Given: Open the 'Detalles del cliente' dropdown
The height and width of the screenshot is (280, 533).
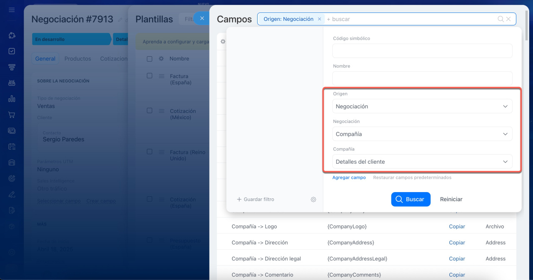Looking at the screenshot, I should click(x=422, y=162).
